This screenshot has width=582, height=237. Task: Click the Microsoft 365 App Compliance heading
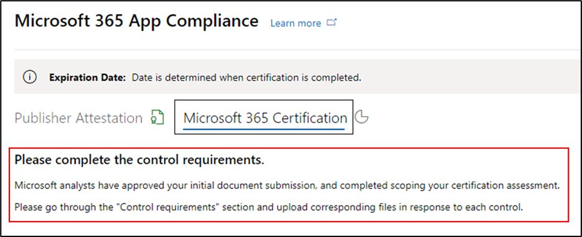137,21
